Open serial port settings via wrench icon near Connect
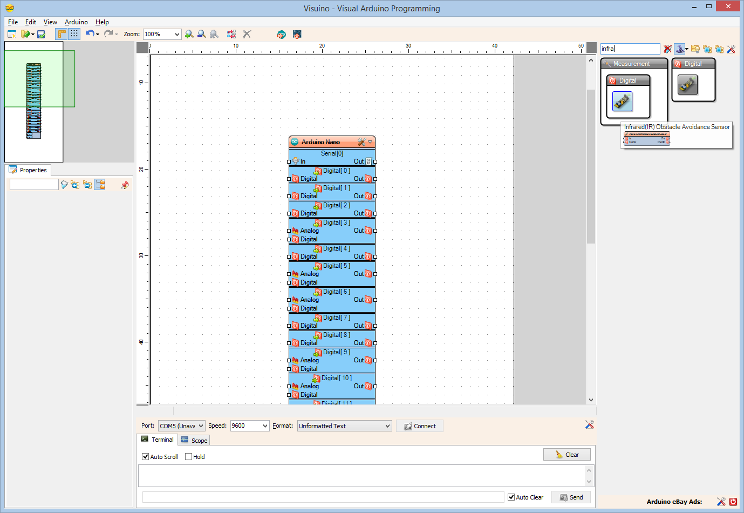The width and height of the screenshot is (744, 513). point(589,425)
